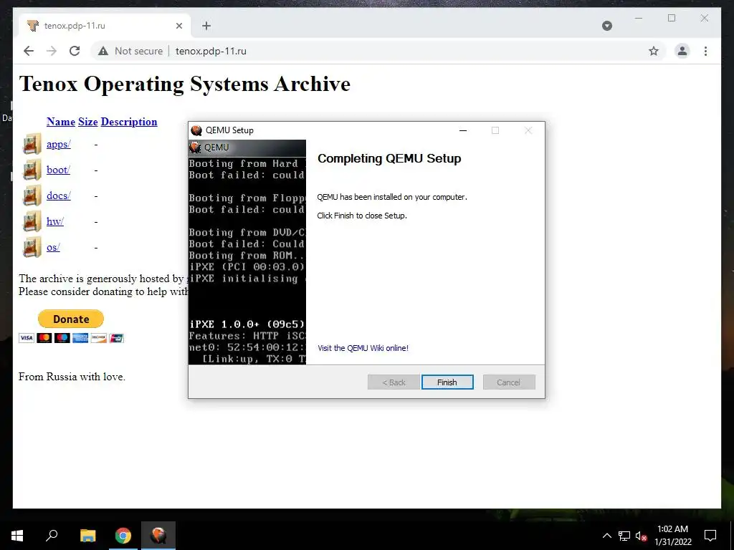Sort listing by Name column
The height and width of the screenshot is (550, 734).
(x=61, y=122)
